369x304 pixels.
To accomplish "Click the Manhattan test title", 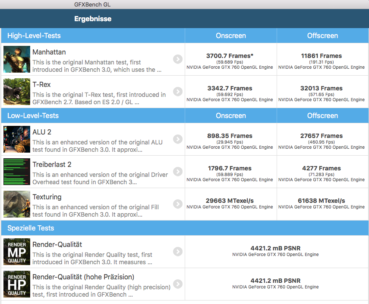I will [49, 52].
